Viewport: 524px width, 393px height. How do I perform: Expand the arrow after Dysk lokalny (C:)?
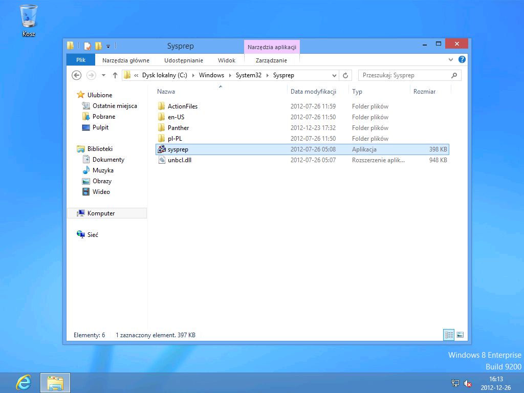coord(193,76)
